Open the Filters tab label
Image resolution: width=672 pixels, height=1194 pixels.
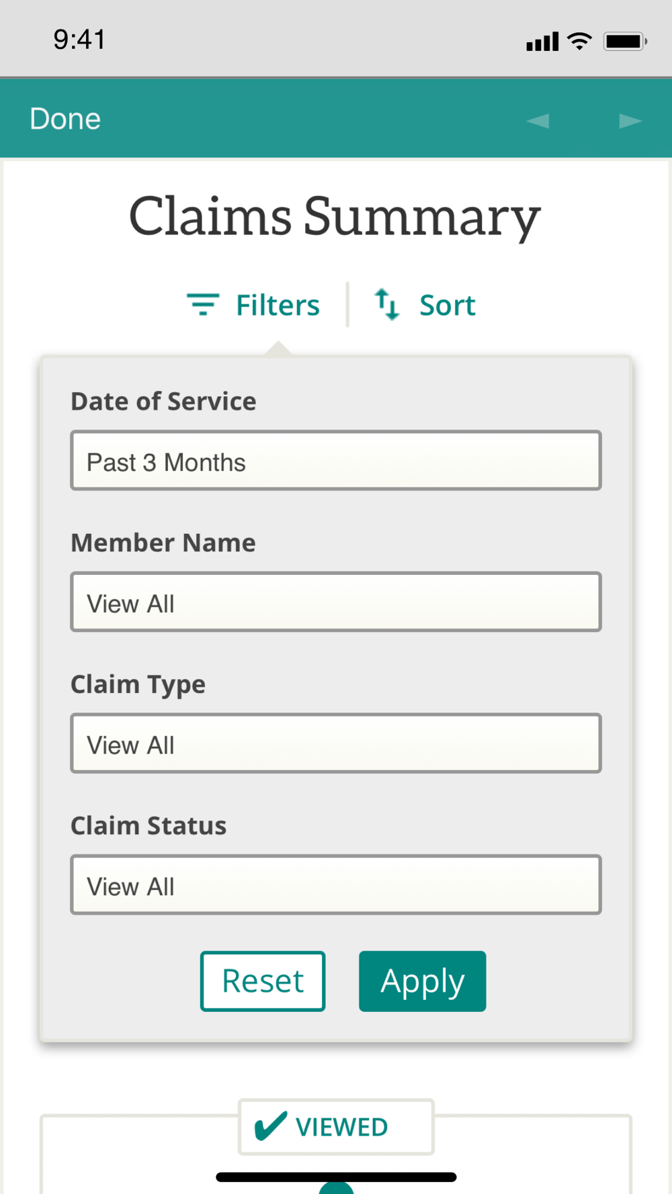click(278, 306)
